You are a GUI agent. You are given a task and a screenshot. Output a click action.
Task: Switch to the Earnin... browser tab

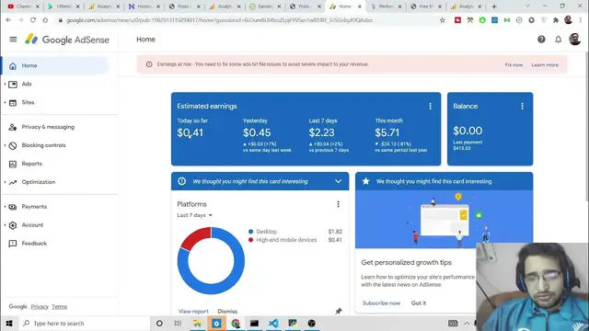[265, 6]
